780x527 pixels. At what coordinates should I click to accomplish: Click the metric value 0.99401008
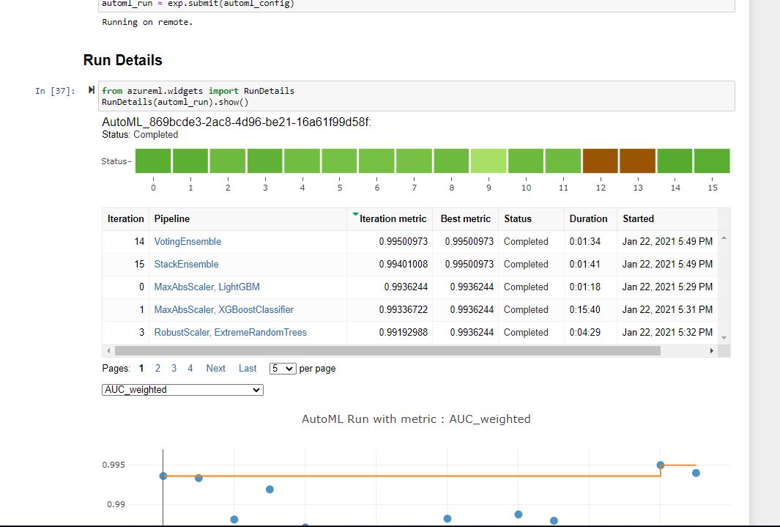(404, 265)
